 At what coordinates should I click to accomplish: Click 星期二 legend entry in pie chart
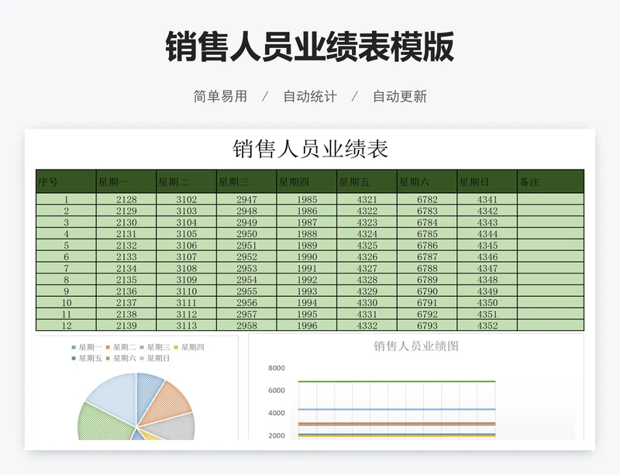pyautogui.click(x=121, y=347)
